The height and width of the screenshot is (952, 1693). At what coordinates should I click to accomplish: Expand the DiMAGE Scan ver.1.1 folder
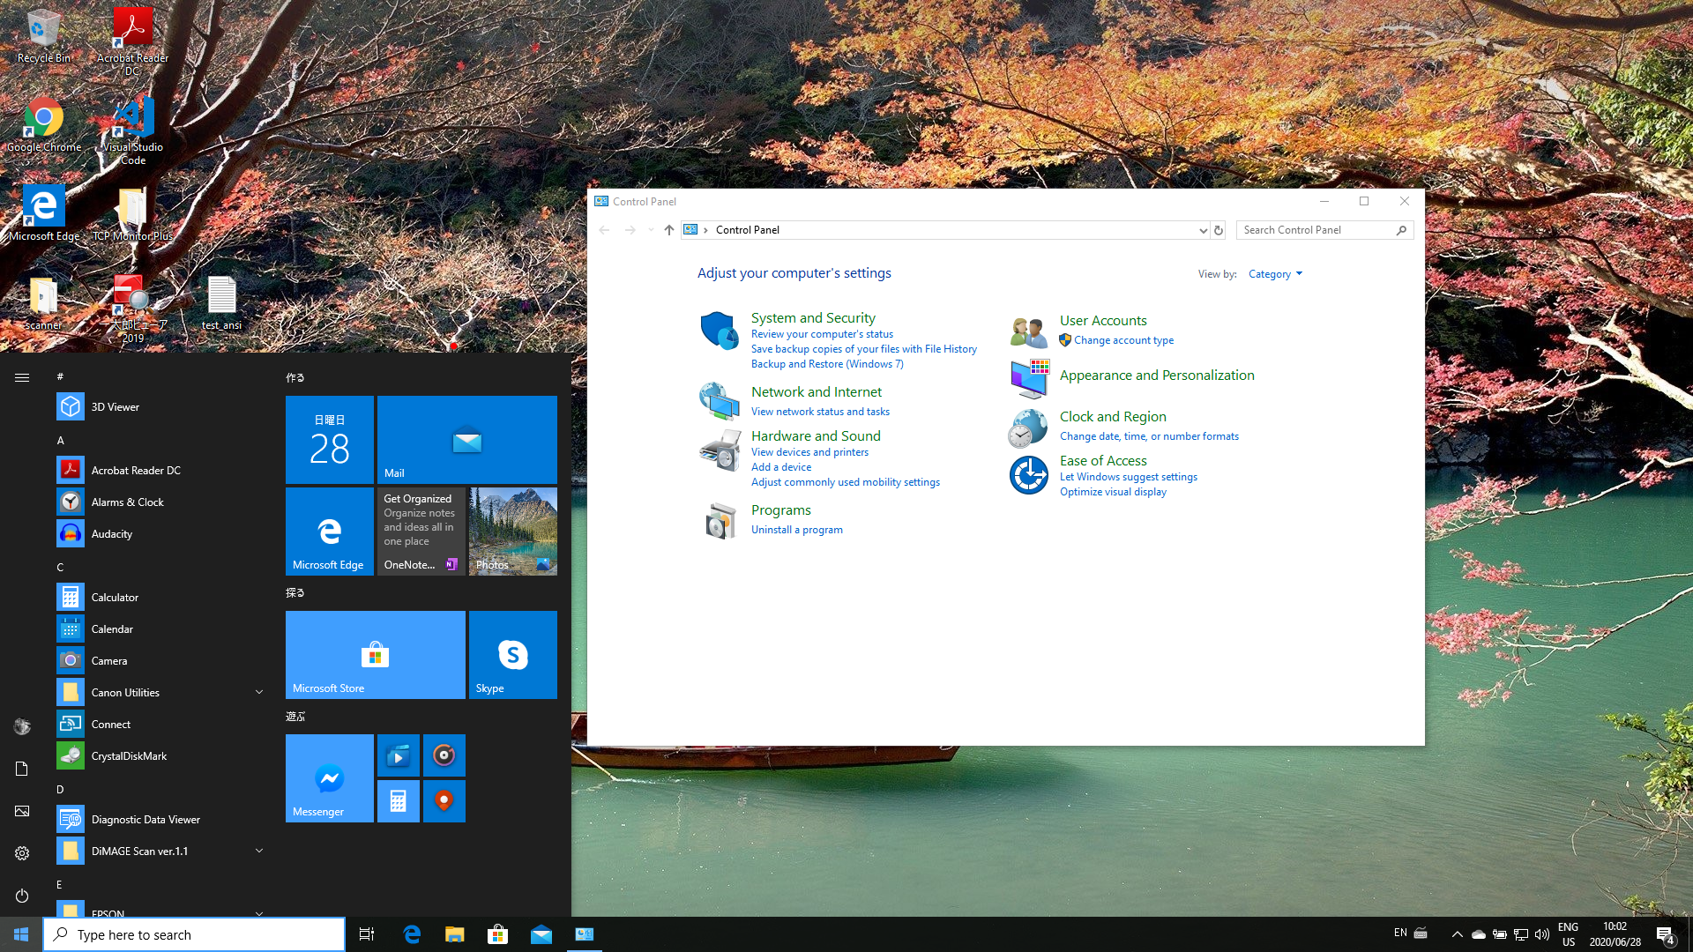coord(259,852)
